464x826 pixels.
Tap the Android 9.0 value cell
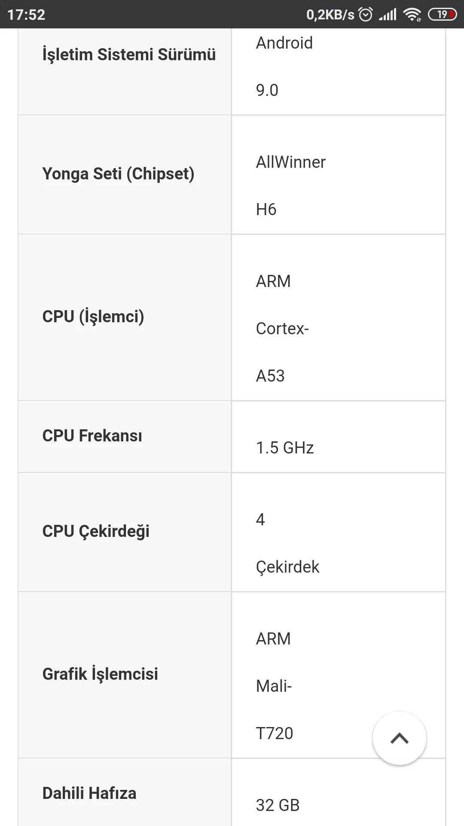click(284, 67)
